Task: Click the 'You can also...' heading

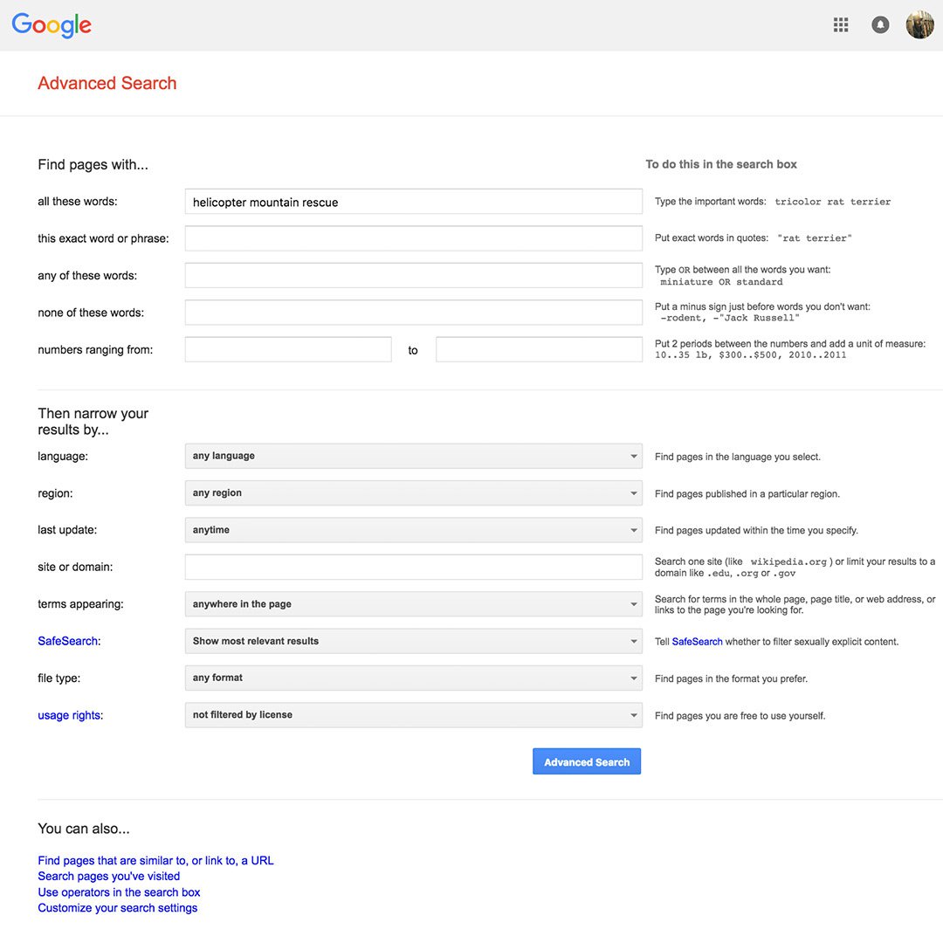Action: [x=84, y=829]
